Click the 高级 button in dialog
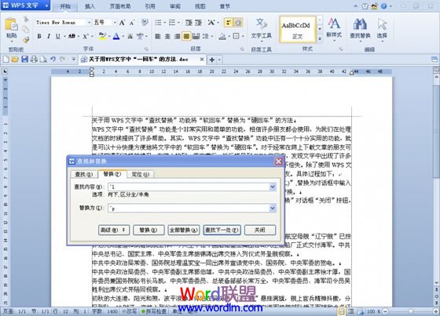 click(x=114, y=230)
